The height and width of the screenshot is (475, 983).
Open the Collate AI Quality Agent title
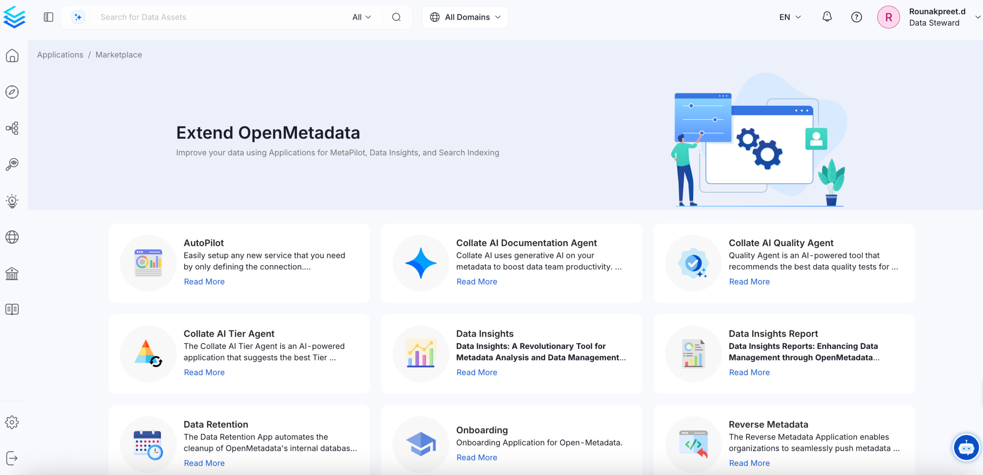[x=781, y=243]
